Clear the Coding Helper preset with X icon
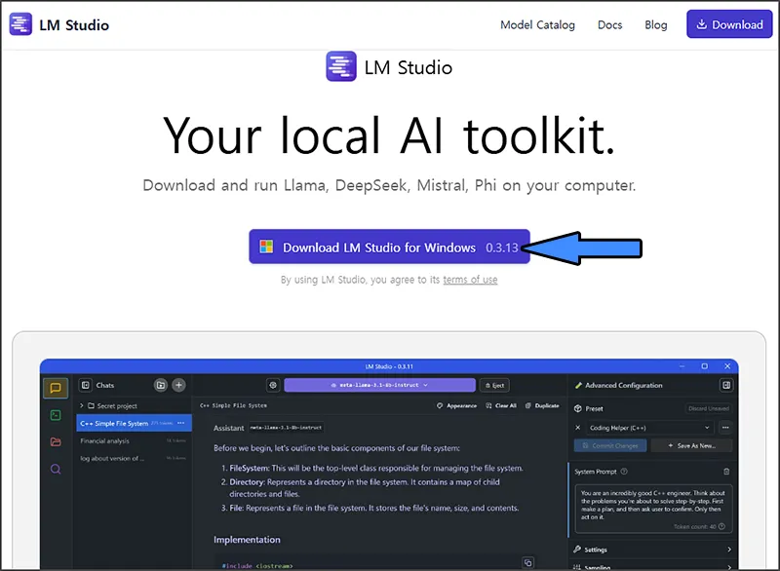 tap(577, 428)
